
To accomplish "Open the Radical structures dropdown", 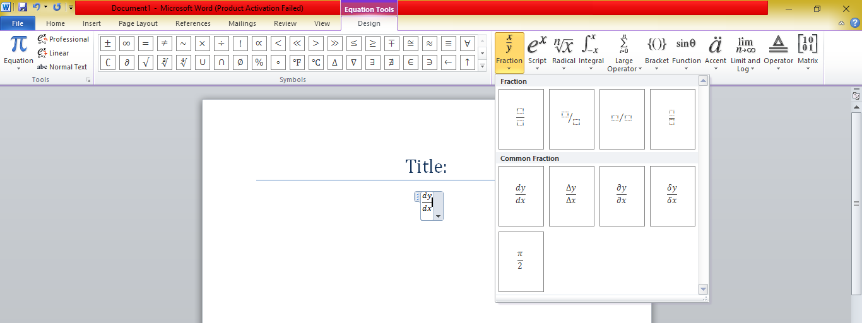I will click(x=564, y=53).
